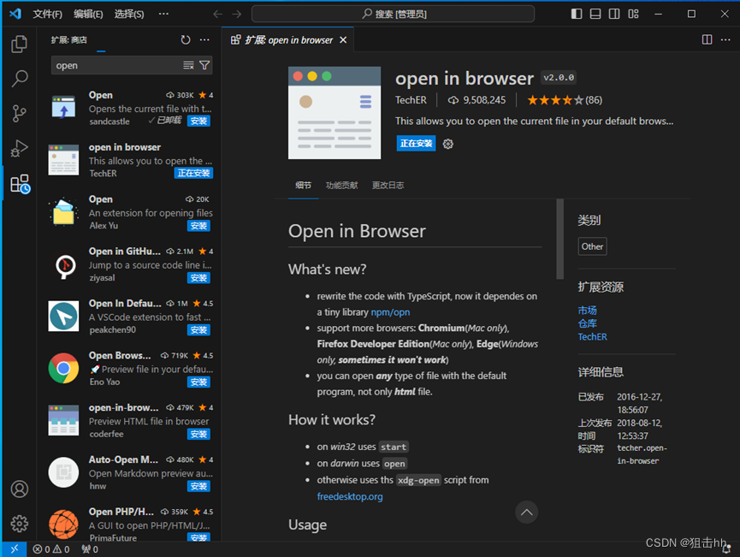Open the Explorer view in activity bar

20,44
